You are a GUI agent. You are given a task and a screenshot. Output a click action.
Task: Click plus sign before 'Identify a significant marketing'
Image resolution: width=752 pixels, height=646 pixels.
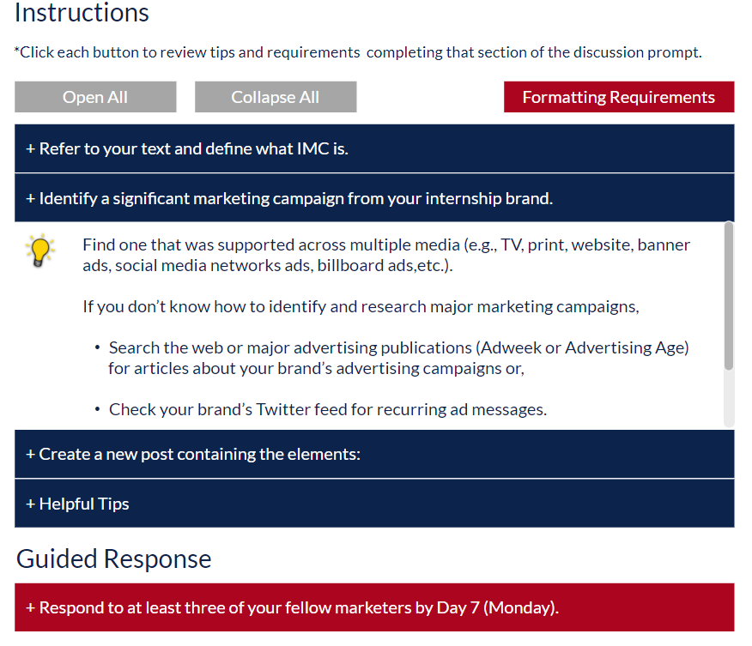(x=31, y=198)
